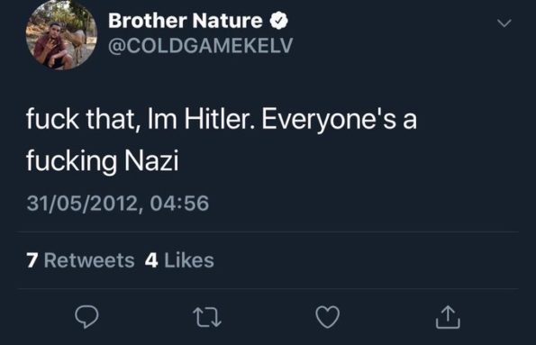Click the 04:56 time in the timestamp
This screenshot has height=345, width=536.
tap(179, 203)
